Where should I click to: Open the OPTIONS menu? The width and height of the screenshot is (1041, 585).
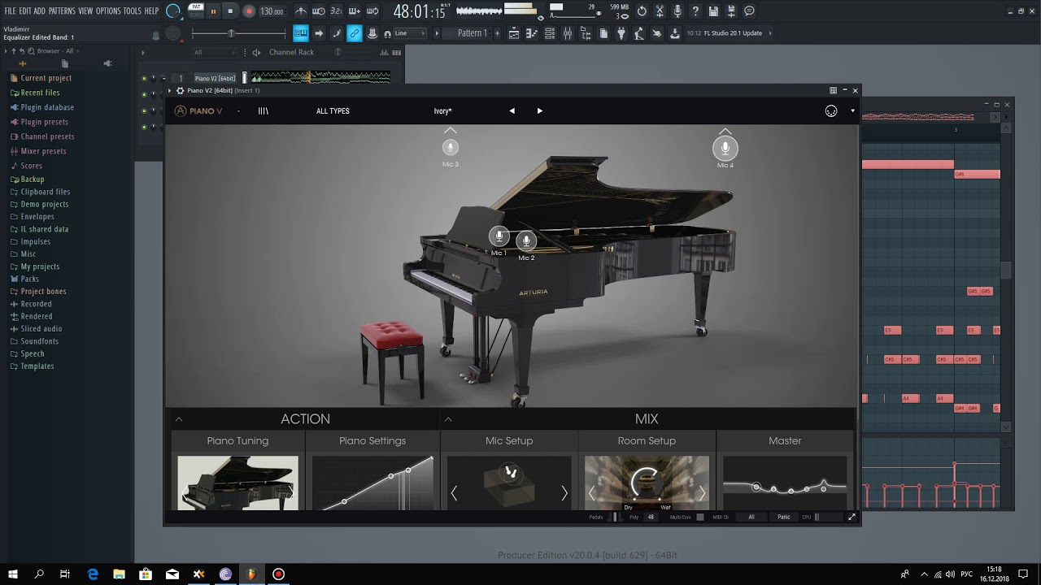[108, 11]
